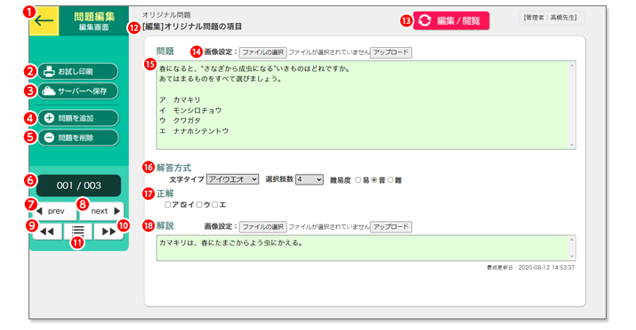Go to next question with next
This screenshot has width=636, height=330.
click(x=101, y=211)
